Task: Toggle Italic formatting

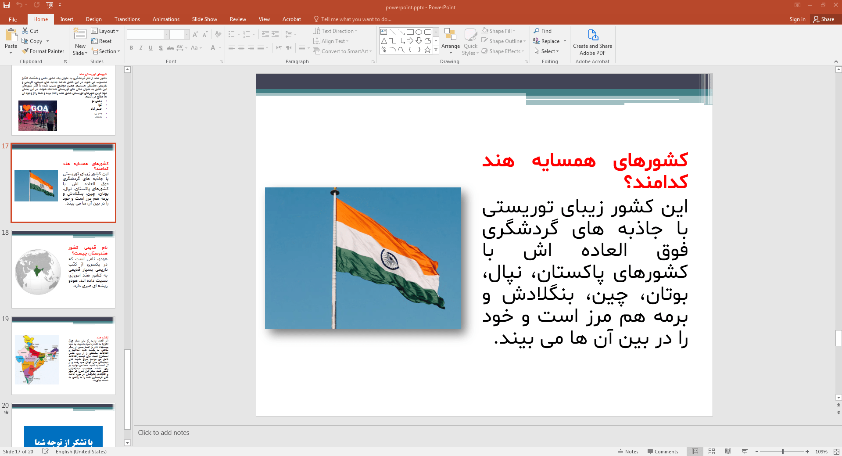Action: point(141,48)
